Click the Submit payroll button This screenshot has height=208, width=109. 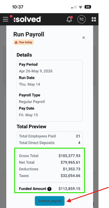coord(50,201)
